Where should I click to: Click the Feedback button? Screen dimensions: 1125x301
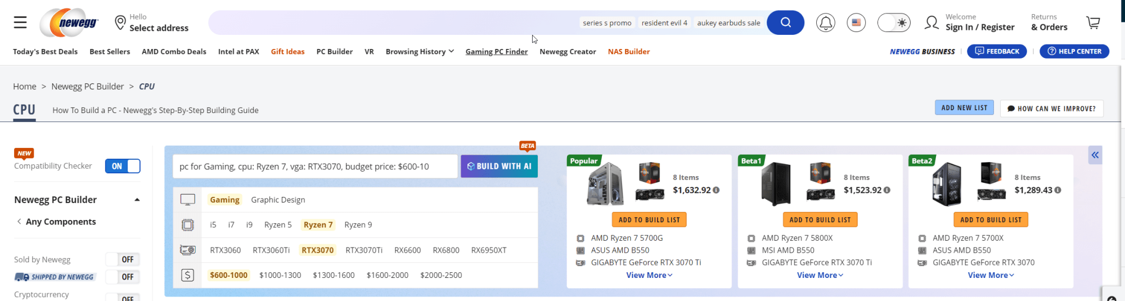click(x=997, y=51)
